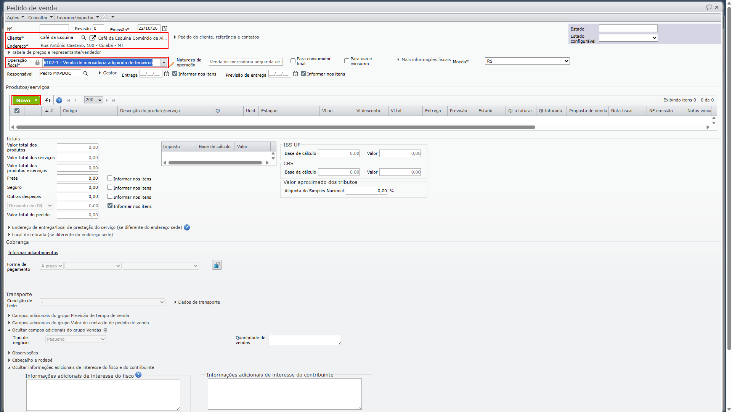Open the Imprimir/exportar menu
Screen dimensions: 732x412
pos(78,18)
